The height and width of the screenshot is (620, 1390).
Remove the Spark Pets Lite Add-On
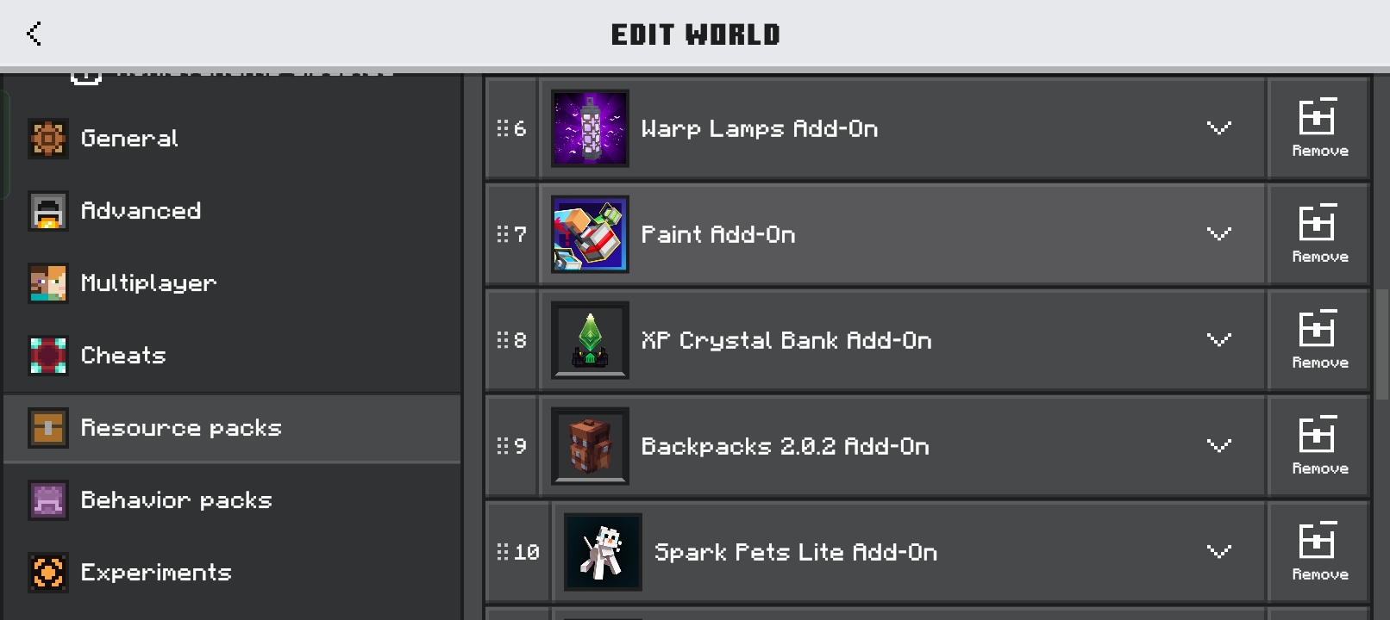(x=1318, y=552)
